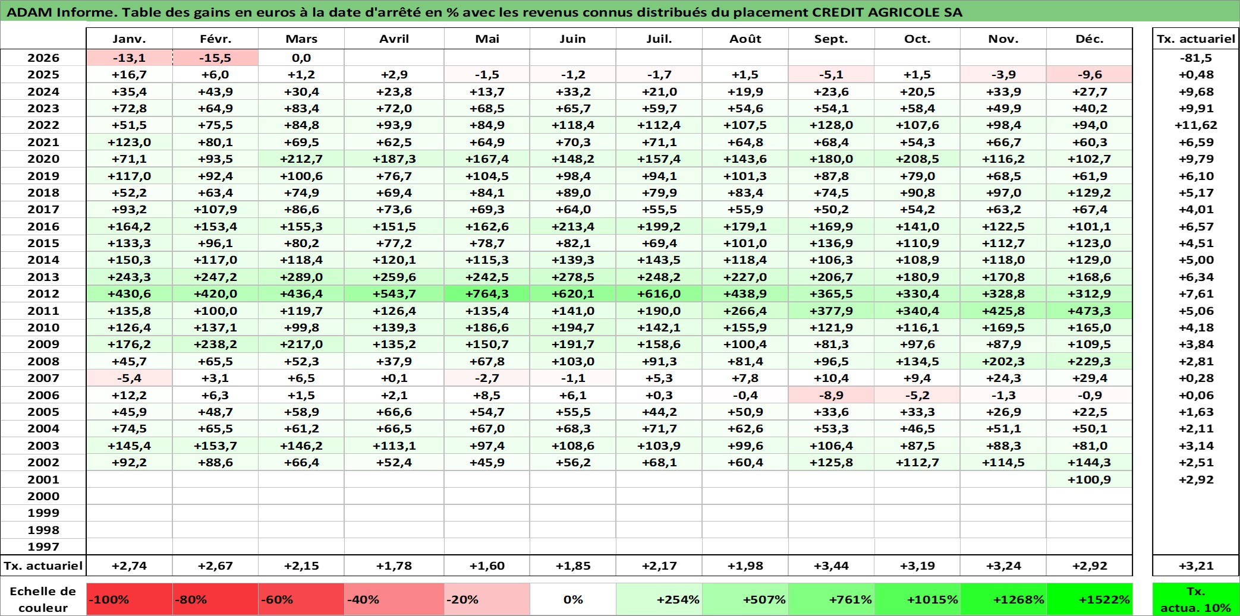Click the 'Oct.' column header

(x=917, y=39)
